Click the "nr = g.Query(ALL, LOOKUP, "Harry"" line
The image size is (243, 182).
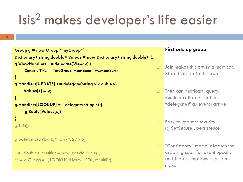64,160
